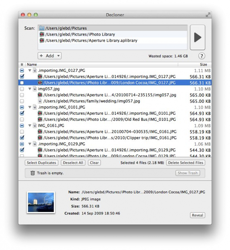Click iPhoto icon on Old Red Bus/IMG_0101.JPG row

click(x=40, y=119)
